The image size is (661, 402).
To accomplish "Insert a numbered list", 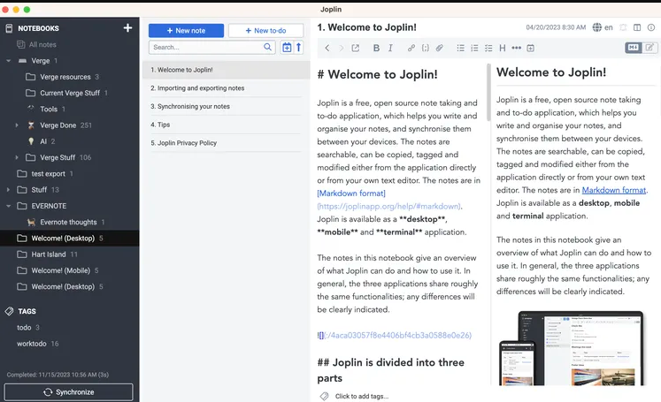I will click(474, 48).
